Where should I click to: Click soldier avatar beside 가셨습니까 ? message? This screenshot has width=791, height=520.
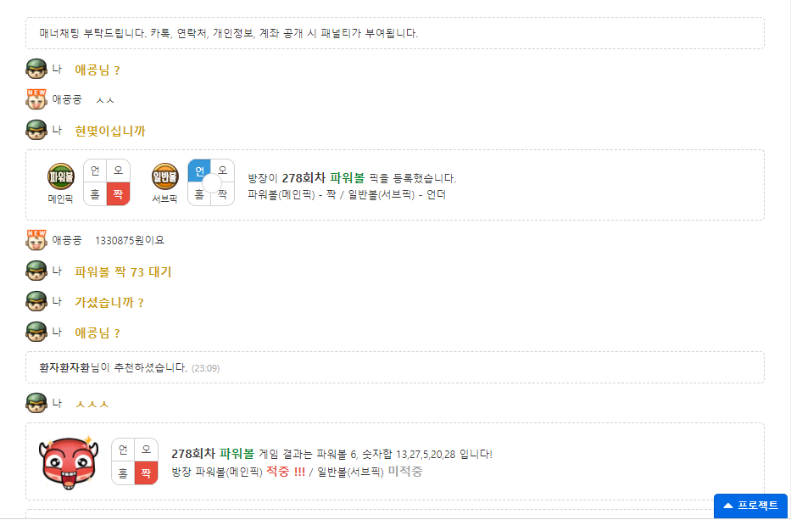(36, 301)
